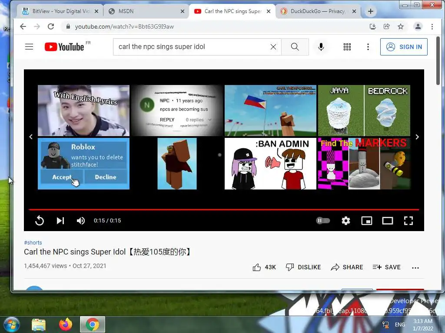This screenshot has width=445, height=333.
Task: Open more actions ellipsis below video
Action: [415, 268]
